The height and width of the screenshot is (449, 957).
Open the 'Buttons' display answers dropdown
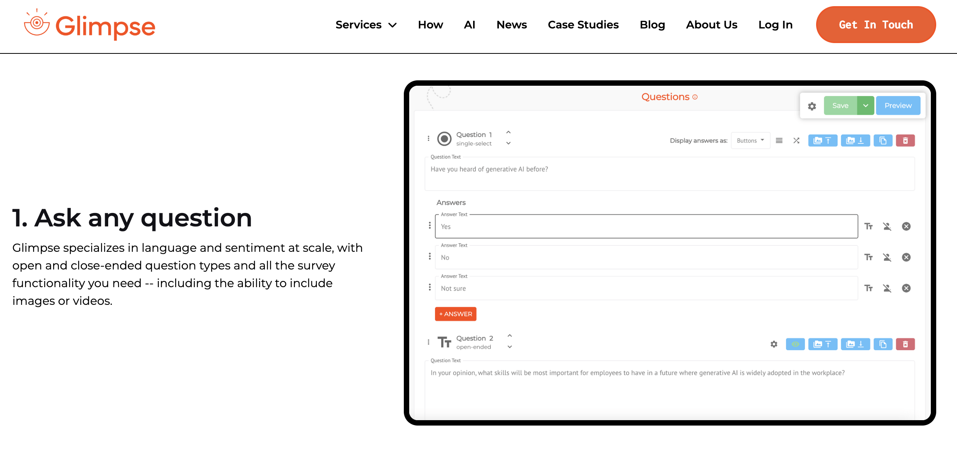point(750,141)
